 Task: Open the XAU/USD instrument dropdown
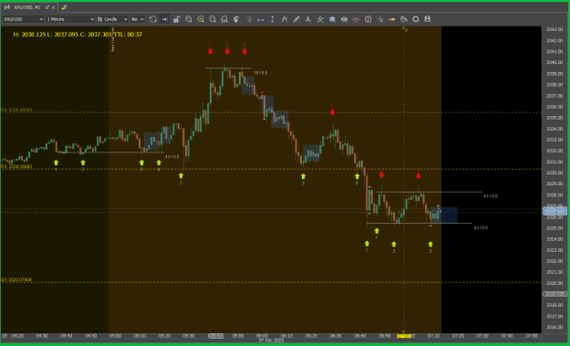(x=23, y=19)
